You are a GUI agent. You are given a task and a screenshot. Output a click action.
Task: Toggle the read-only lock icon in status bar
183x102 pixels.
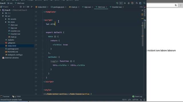click(x=141, y=100)
